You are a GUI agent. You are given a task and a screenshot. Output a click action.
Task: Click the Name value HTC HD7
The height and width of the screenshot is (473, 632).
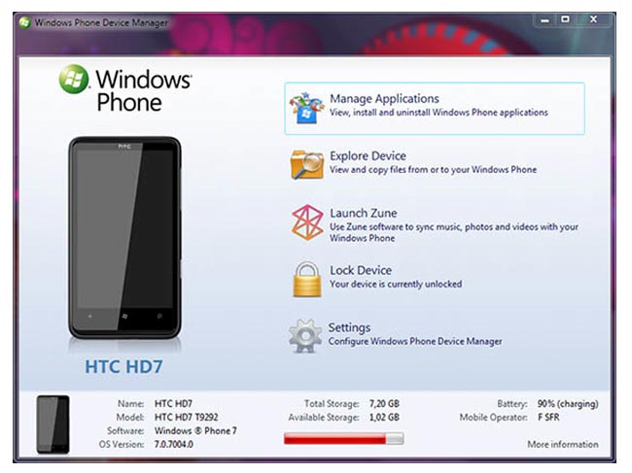coord(173,403)
